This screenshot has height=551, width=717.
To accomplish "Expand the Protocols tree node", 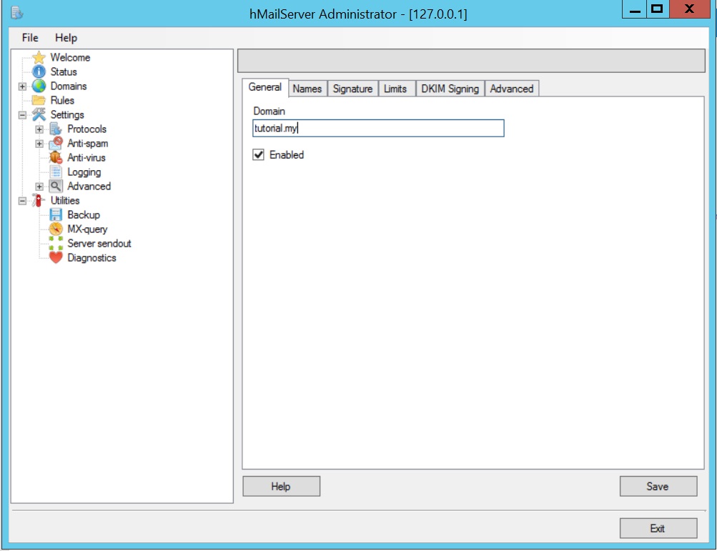I will [x=39, y=129].
